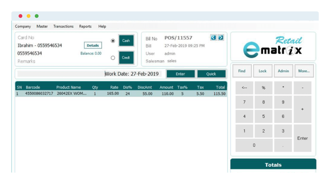Open the Transactions menu
The height and width of the screenshot is (184, 333).
coord(63,26)
